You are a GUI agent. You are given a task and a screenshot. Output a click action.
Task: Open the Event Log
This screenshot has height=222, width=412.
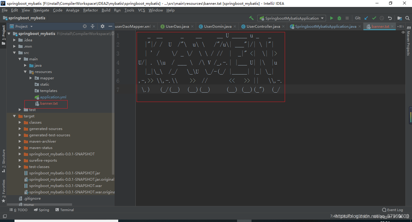pos(392,210)
